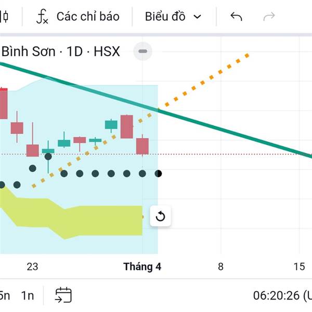Click the "Tháng 4" date label
Image resolution: width=312 pixels, height=312 pixels.
[x=142, y=267]
